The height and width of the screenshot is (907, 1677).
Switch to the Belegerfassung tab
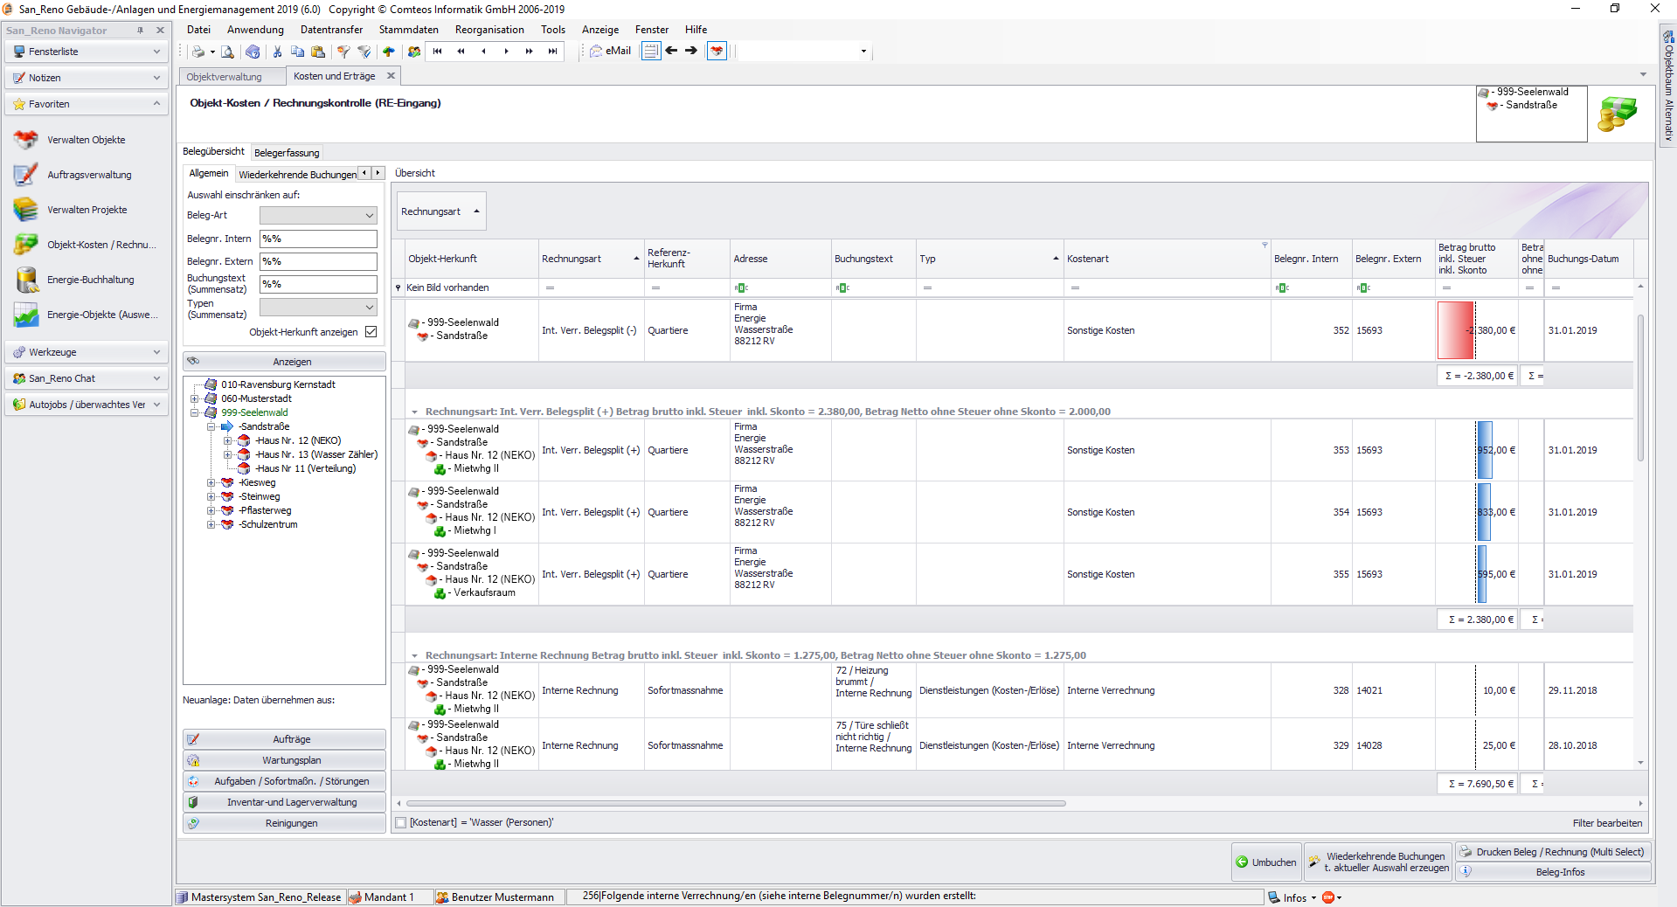coord(287,153)
